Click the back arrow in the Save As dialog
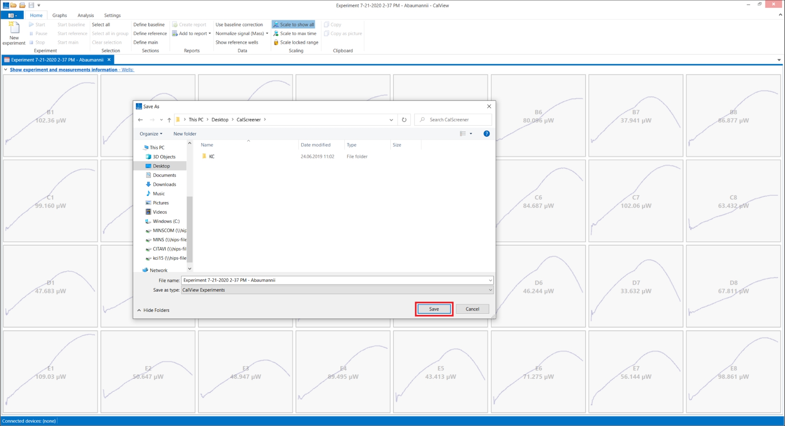 pos(141,120)
